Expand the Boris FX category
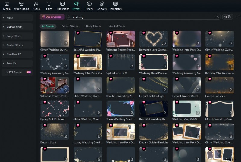The height and width of the screenshot is (162, 241). [x=17, y=63]
